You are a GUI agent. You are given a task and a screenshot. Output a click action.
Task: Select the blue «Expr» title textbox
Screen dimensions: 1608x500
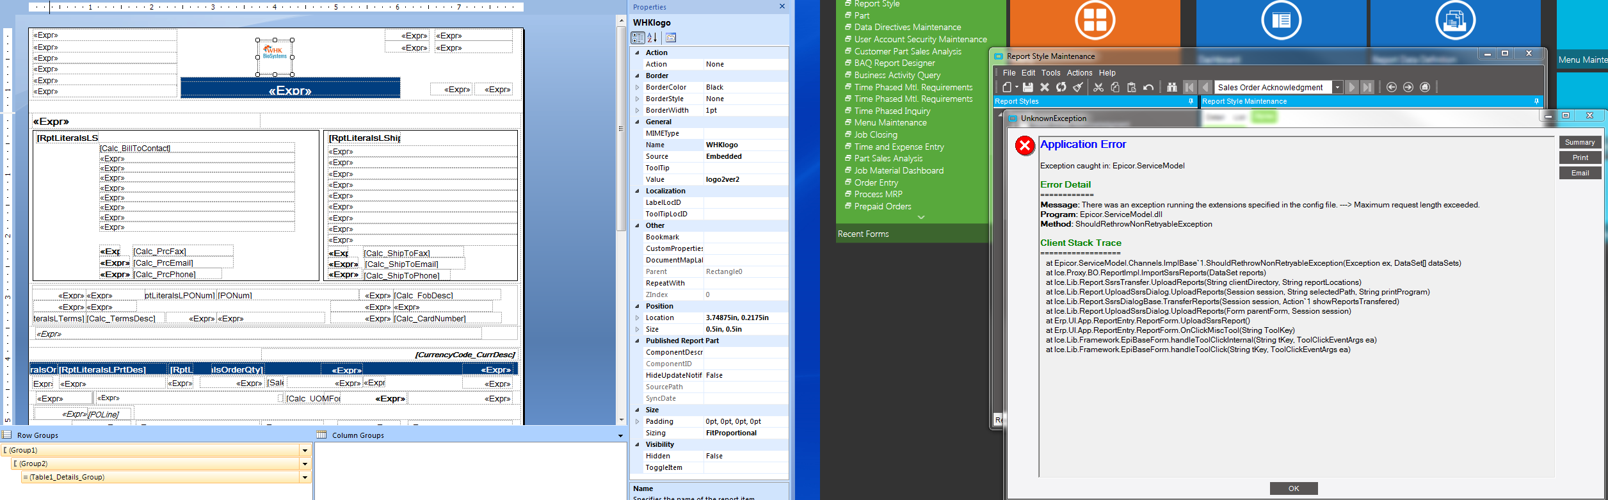(291, 88)
